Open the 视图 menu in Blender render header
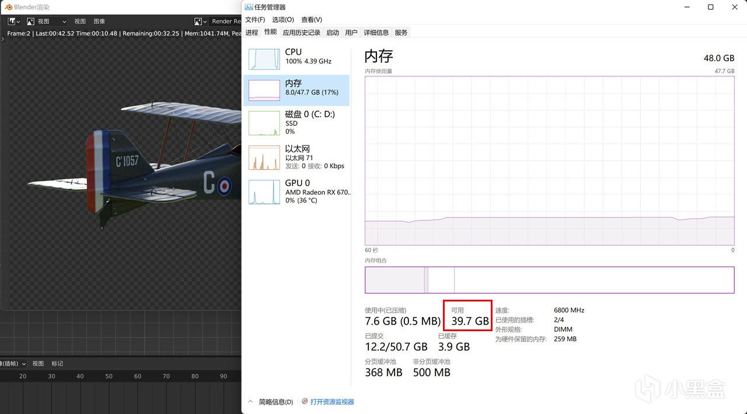This screenshot has width=747, height=414. 80,21
